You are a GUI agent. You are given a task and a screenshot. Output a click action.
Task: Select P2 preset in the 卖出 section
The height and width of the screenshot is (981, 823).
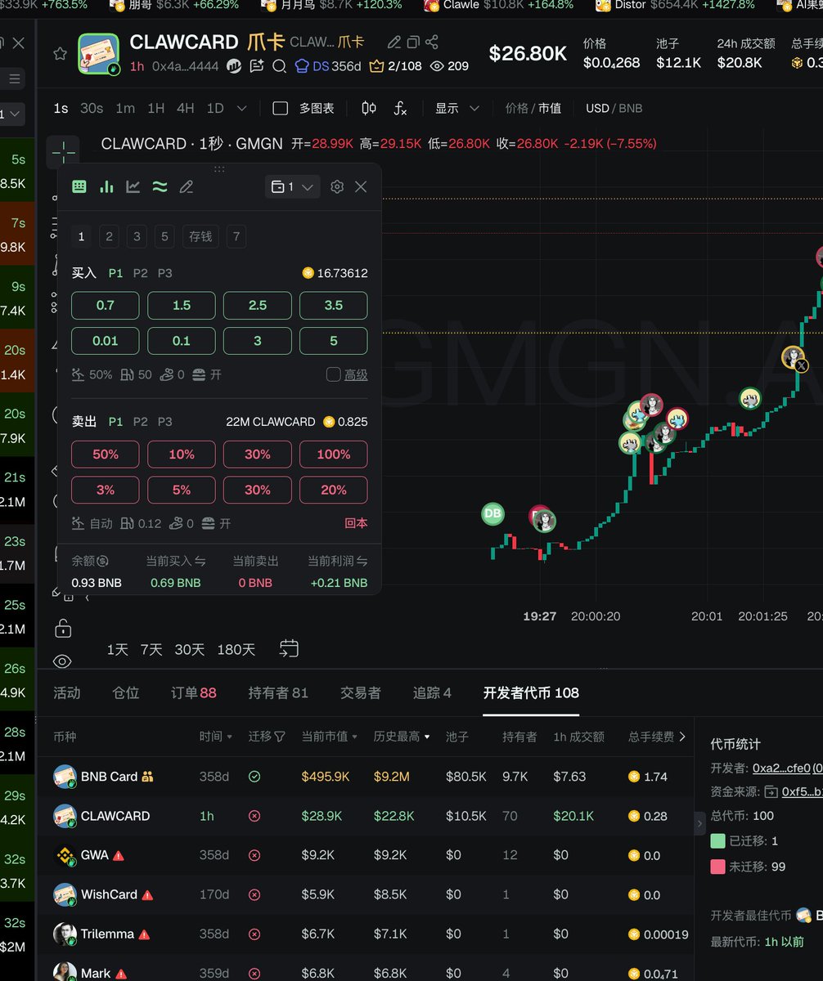point(141,422)
